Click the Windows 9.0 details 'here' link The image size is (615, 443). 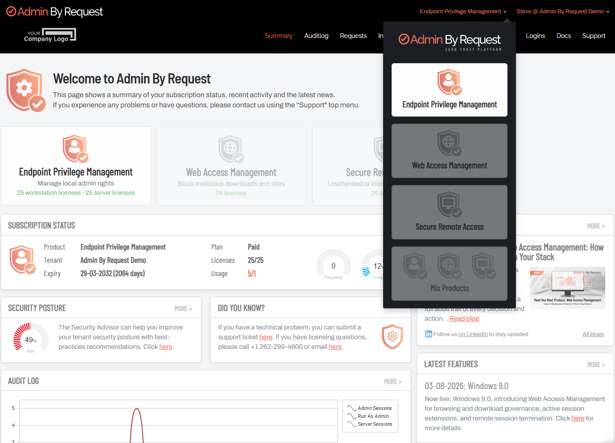tap(578, 418)
